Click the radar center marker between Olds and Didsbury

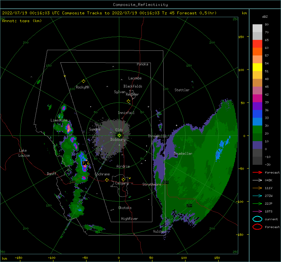tap(119, 136)
